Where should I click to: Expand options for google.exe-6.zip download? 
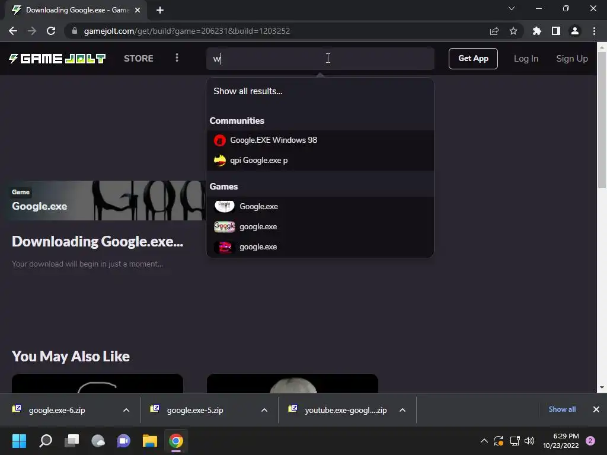[126, 410]
